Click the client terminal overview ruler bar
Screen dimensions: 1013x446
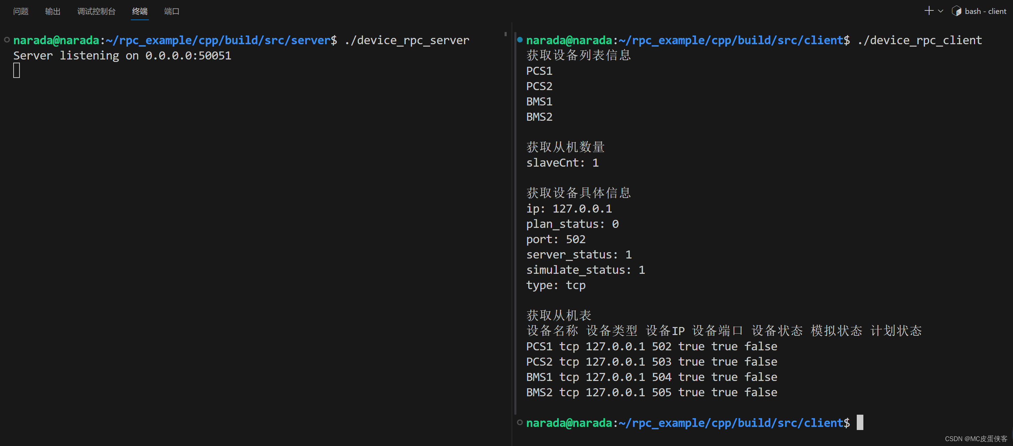(x=515, y=223)
